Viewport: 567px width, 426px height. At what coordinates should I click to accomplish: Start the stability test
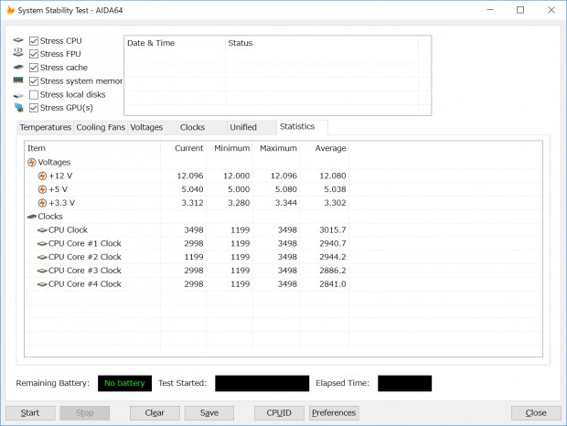[30, 413]
